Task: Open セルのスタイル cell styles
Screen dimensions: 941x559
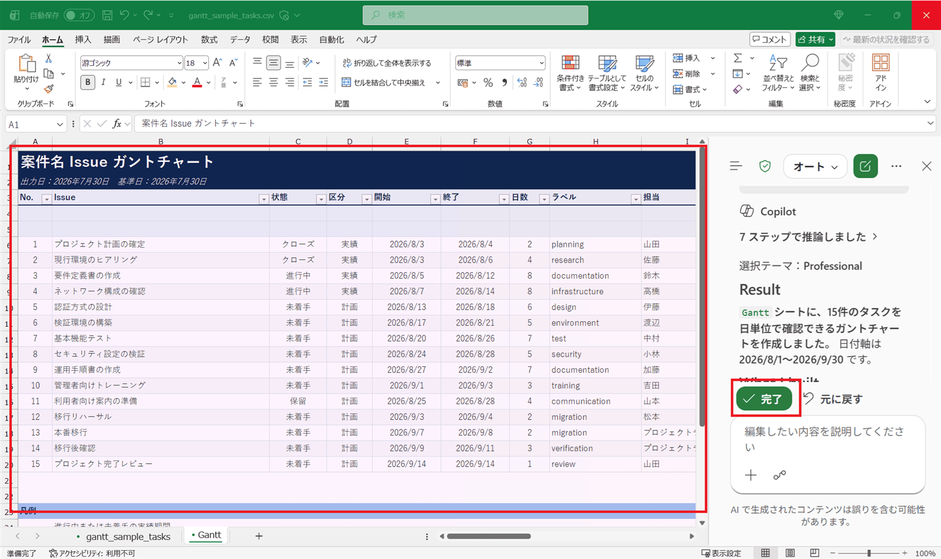Action: [644, 73]
